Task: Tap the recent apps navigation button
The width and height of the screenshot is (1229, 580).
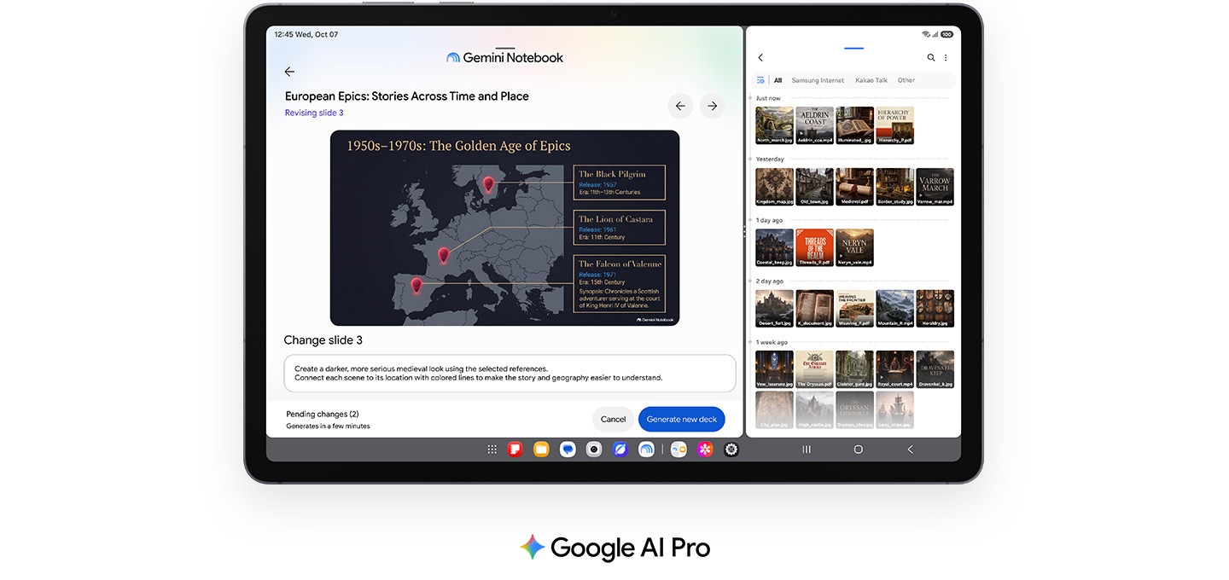Action: coord(807,449)
